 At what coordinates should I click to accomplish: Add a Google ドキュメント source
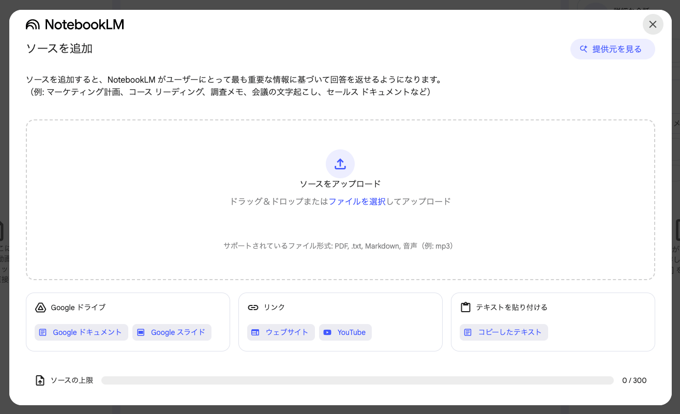[81, 332]
